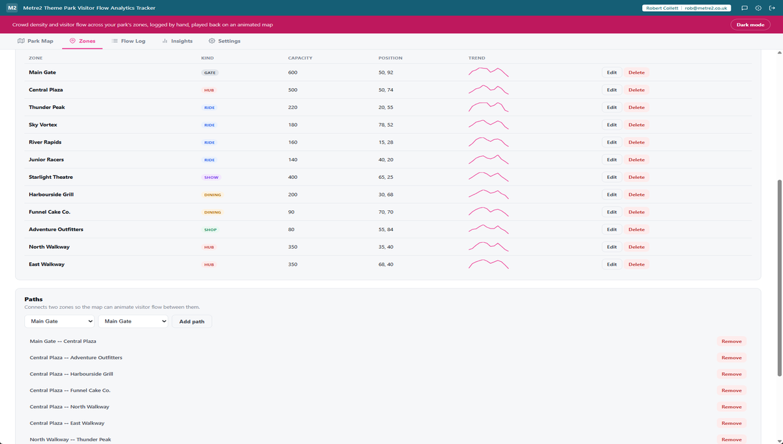Edit the Thunder Peak zone
The height and width of the screenshot is (444, 783).
tap(611, 107)
